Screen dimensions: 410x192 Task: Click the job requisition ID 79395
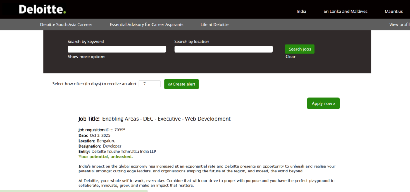[x=120, y=130]
